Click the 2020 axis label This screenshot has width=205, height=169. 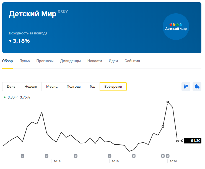pos(173,162)
